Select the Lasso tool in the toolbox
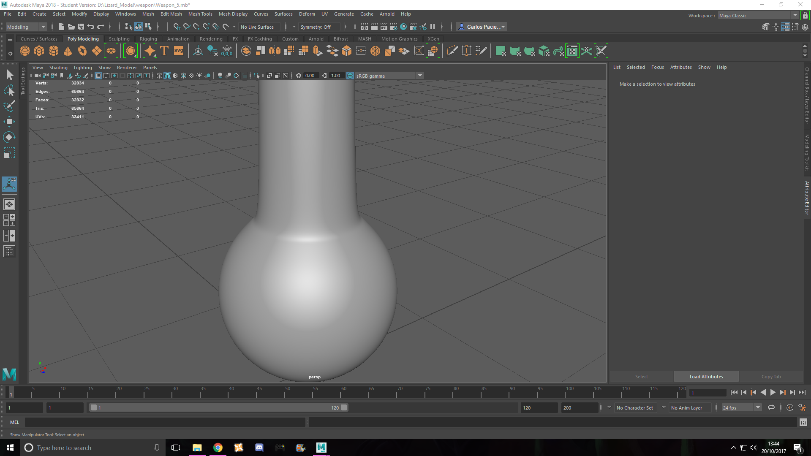 tap(9, 90)
